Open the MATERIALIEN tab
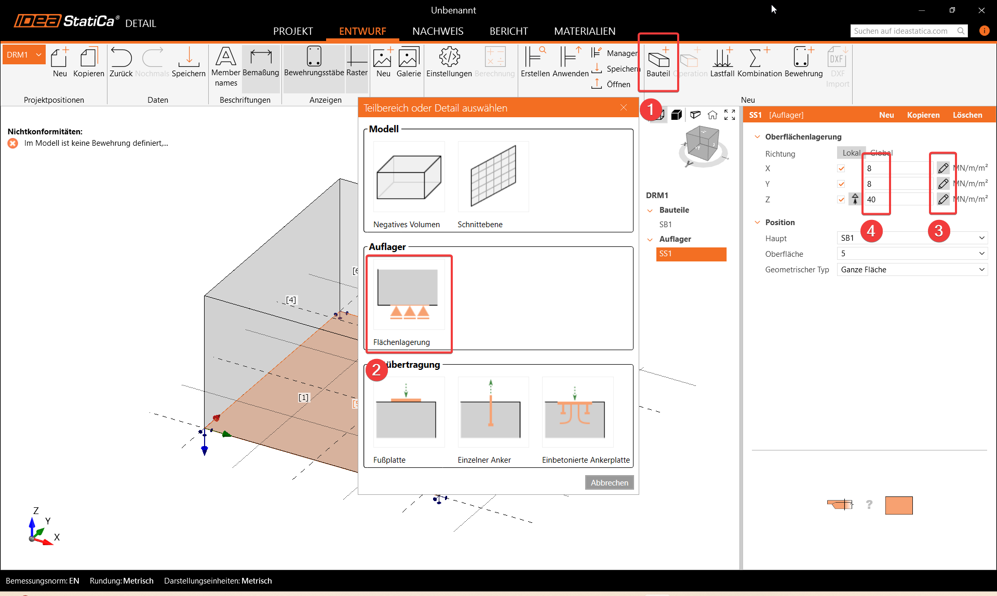The height and width of the screenshot is (596, 997). click(584, 31)
